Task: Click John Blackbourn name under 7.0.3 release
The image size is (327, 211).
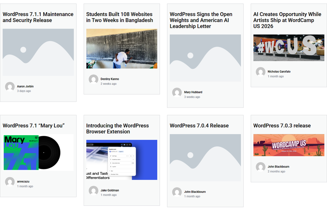Action: pyautogui.click(x=278, y=167)
